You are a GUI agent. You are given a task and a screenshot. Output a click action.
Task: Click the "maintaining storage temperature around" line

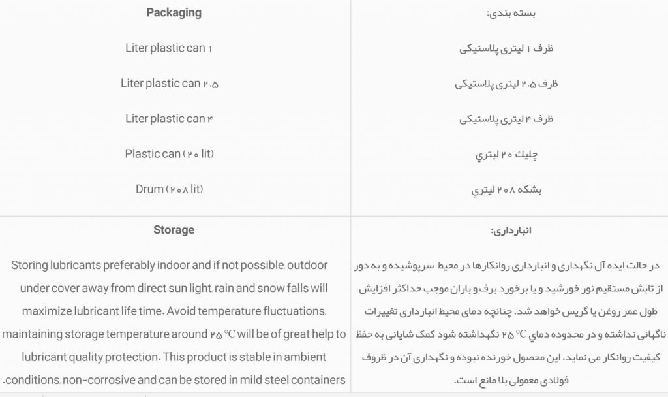174,334
